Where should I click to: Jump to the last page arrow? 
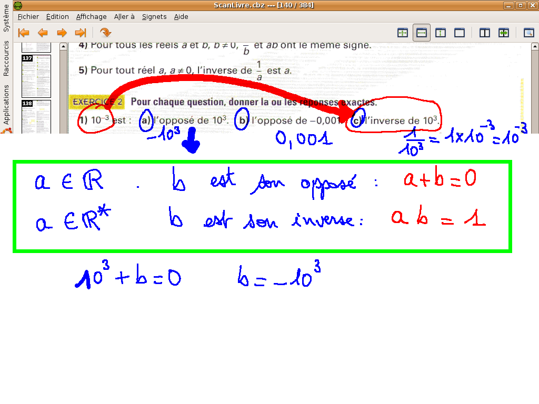pyautogui.click(x=81, y=33)
